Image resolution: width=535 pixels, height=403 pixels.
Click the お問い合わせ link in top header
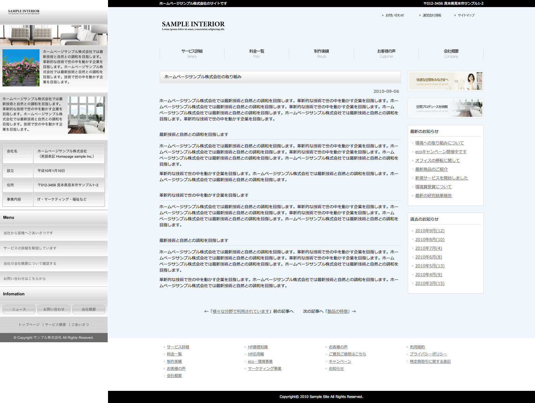[395, 15]
